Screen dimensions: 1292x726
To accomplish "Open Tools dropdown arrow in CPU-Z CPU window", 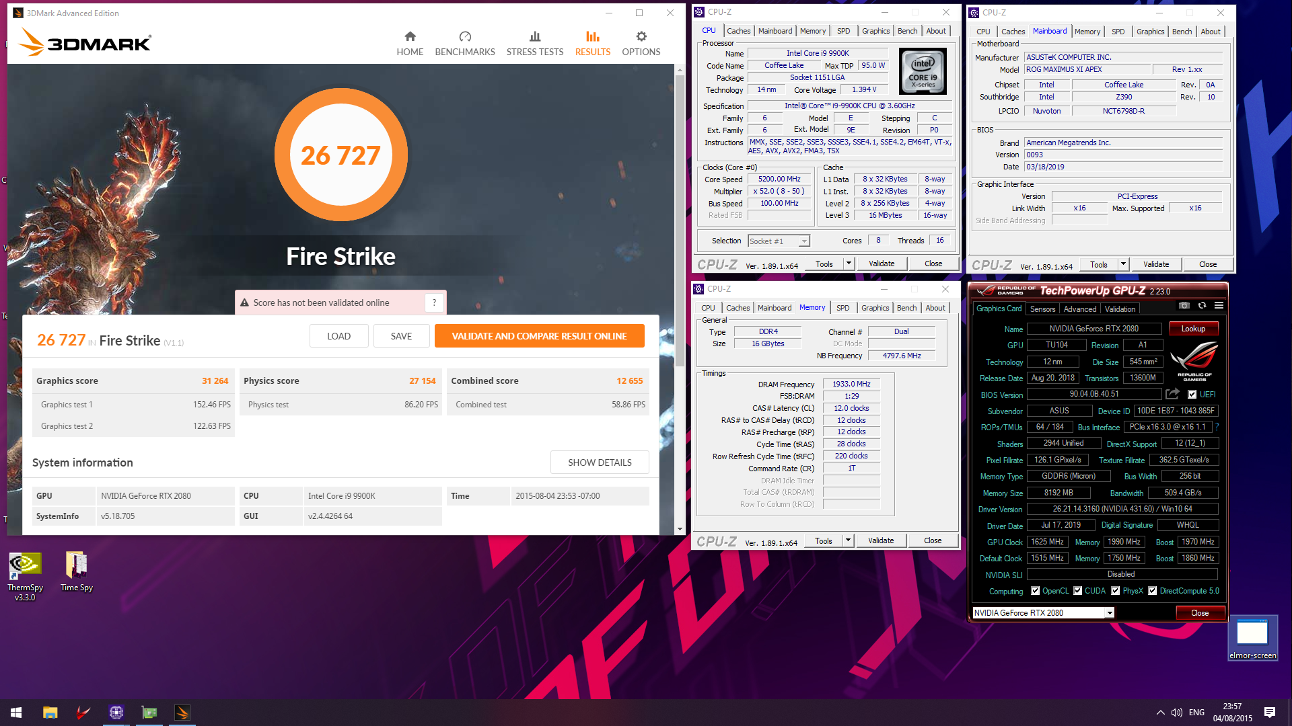I will (x=849, y=264).
